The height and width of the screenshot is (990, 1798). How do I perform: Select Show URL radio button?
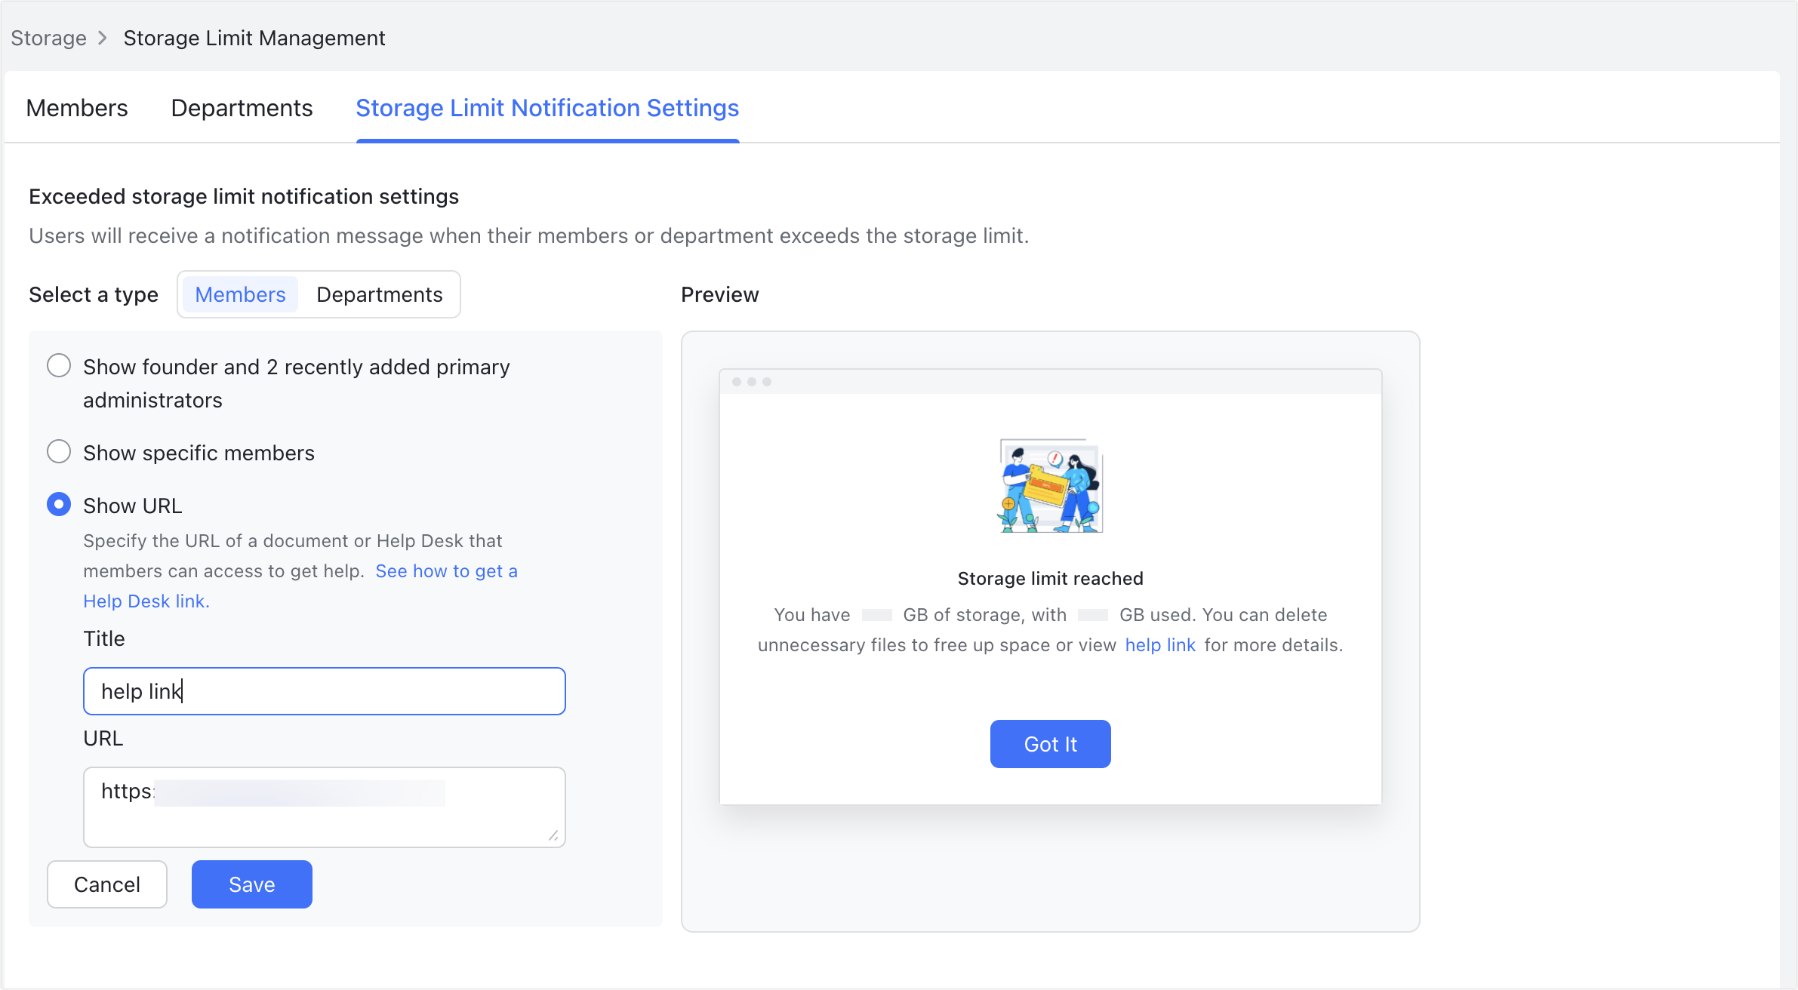(59, 505)
